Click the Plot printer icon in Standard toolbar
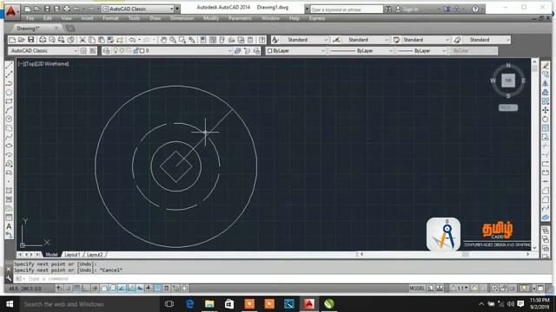The image size is (556, 312). 43,40
